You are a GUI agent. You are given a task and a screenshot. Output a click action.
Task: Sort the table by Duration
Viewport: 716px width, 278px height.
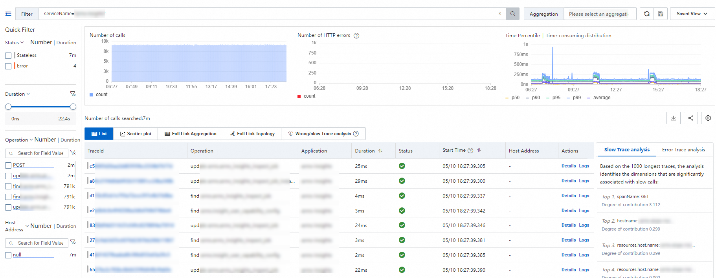(x=380, y=151)
